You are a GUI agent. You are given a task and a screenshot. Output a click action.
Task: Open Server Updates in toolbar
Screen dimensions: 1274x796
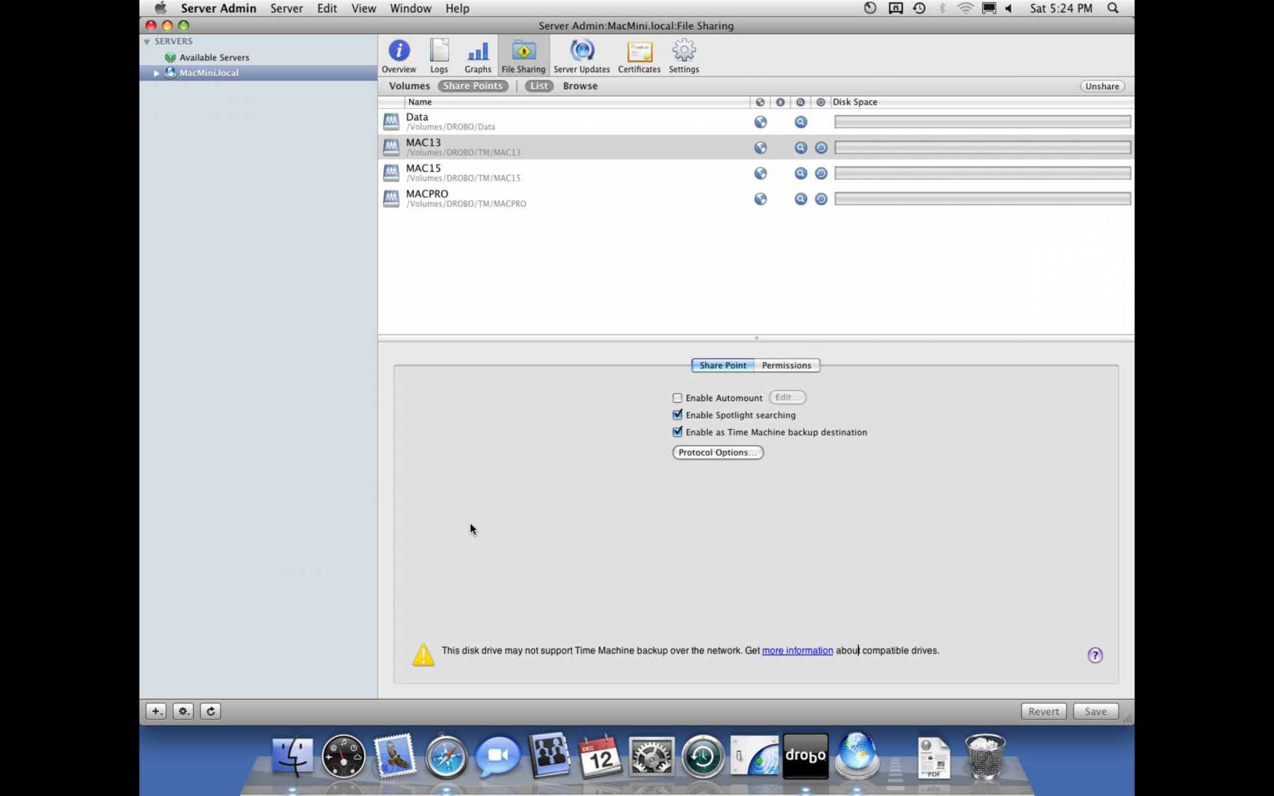pyautogui.click(x=582, y=55)
